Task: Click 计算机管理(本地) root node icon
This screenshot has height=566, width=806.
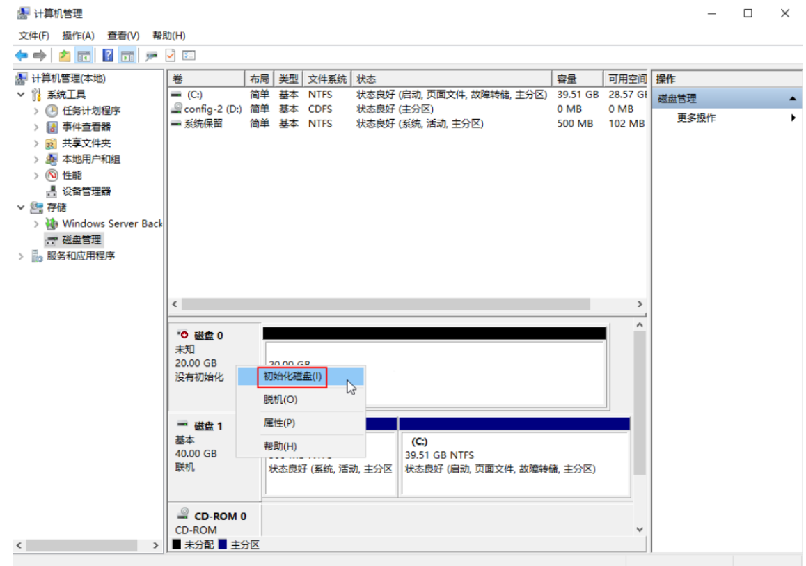Action: tap(21, 78)
